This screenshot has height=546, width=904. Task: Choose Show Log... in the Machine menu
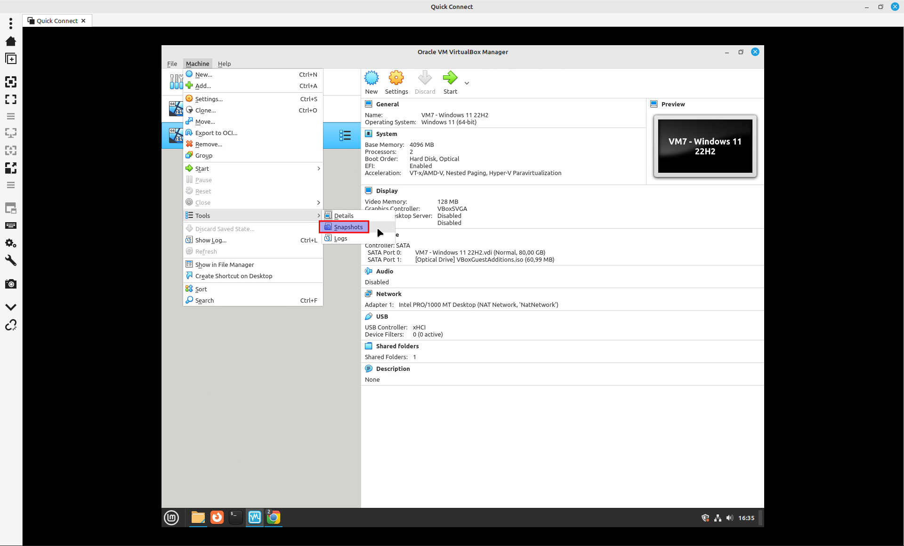tap(253, 240)
